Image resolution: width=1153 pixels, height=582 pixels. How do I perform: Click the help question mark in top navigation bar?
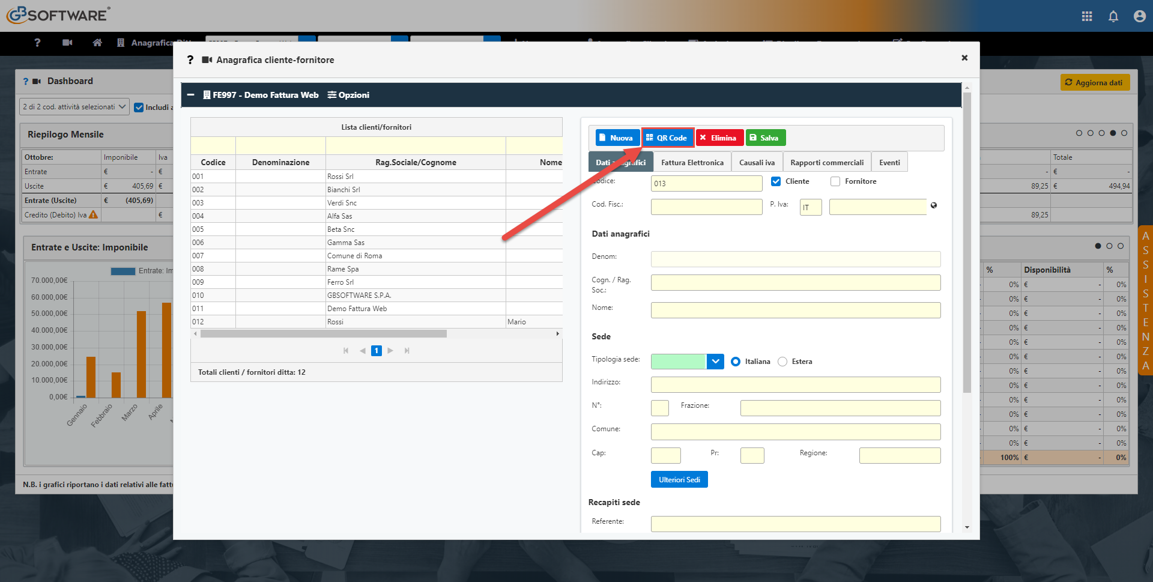tap(37, 43)
